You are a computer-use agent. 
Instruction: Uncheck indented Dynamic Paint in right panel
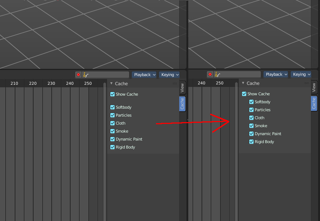[251, 134]
